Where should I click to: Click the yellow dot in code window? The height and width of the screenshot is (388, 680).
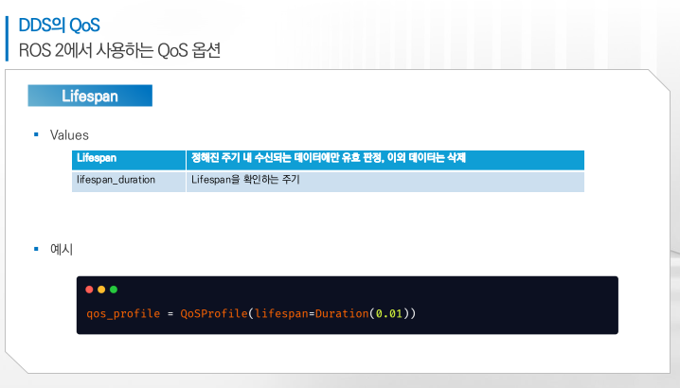[101, 290]
